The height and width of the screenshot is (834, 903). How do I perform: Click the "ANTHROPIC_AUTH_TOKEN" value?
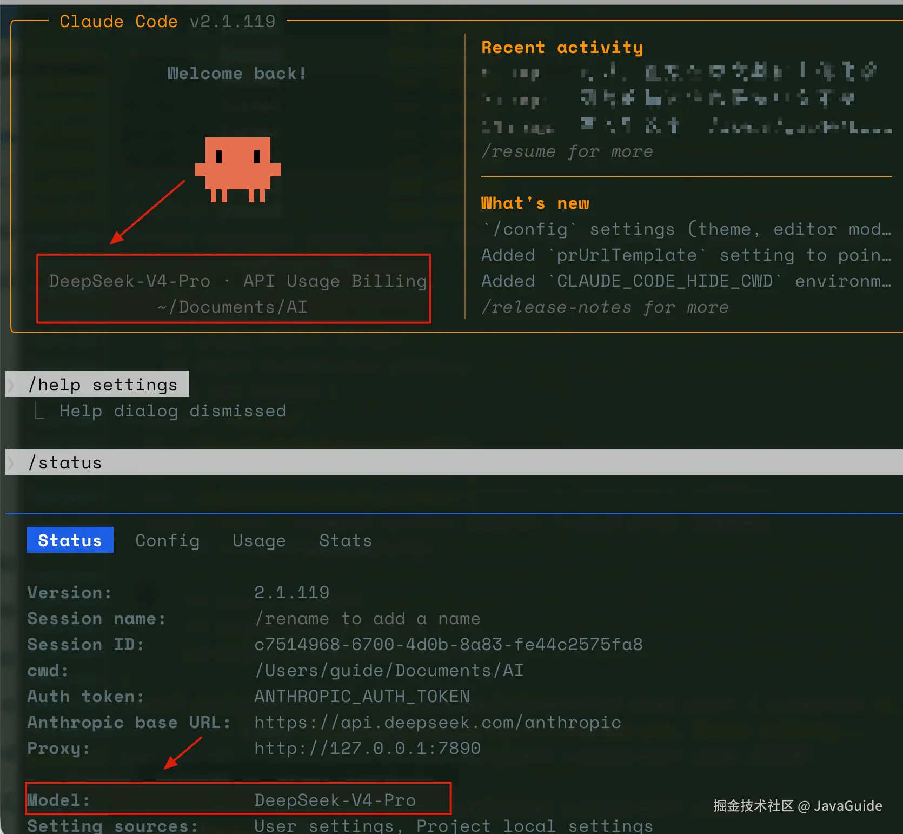(x=362, y=696)
